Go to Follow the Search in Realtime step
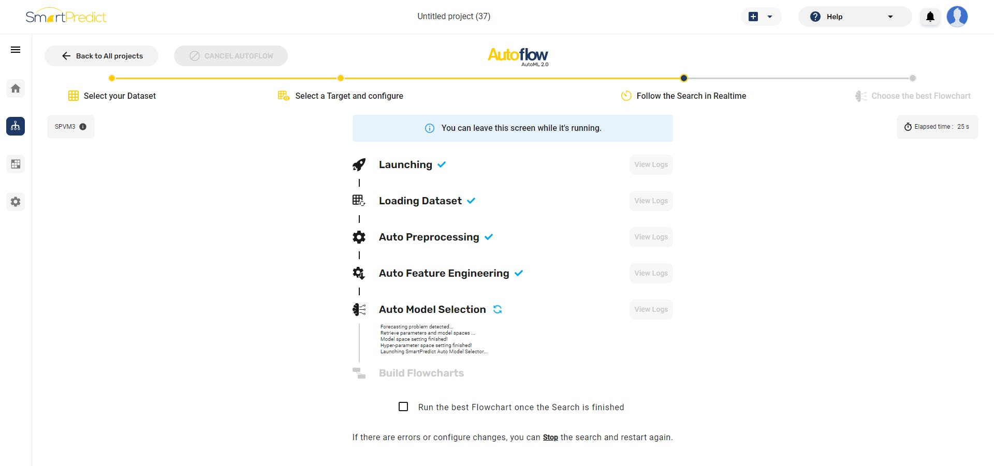 coord(691,96)
